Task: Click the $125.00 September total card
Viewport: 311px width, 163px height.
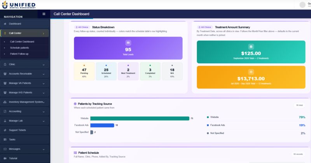Action: click(x=251, y=52)
